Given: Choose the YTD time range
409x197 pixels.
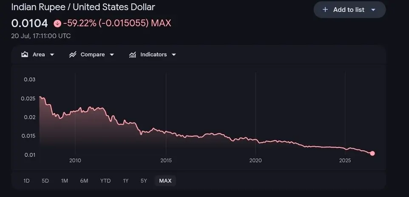Looking at the screenshot, I should tap(105, 180).
